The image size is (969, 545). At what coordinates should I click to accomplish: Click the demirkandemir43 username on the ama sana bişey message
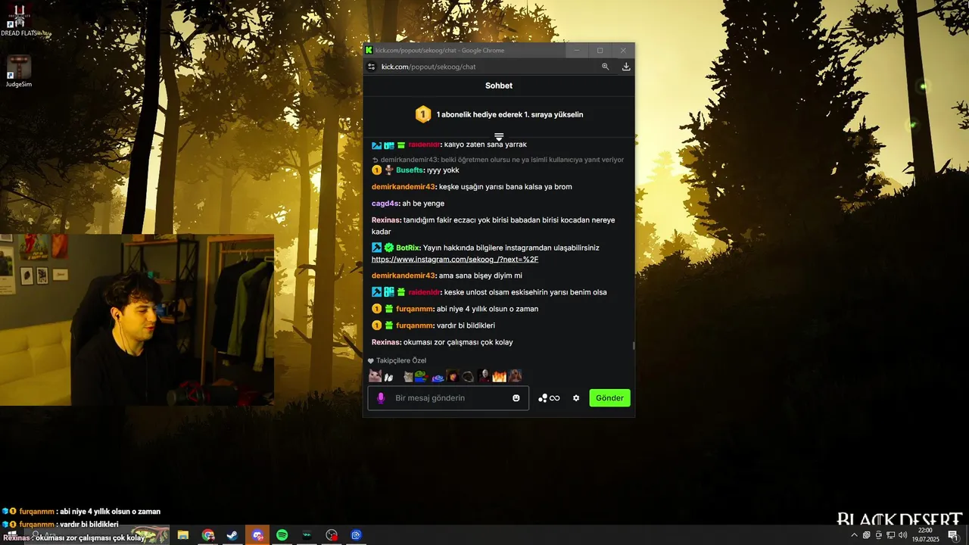click(x=403, y=276)
